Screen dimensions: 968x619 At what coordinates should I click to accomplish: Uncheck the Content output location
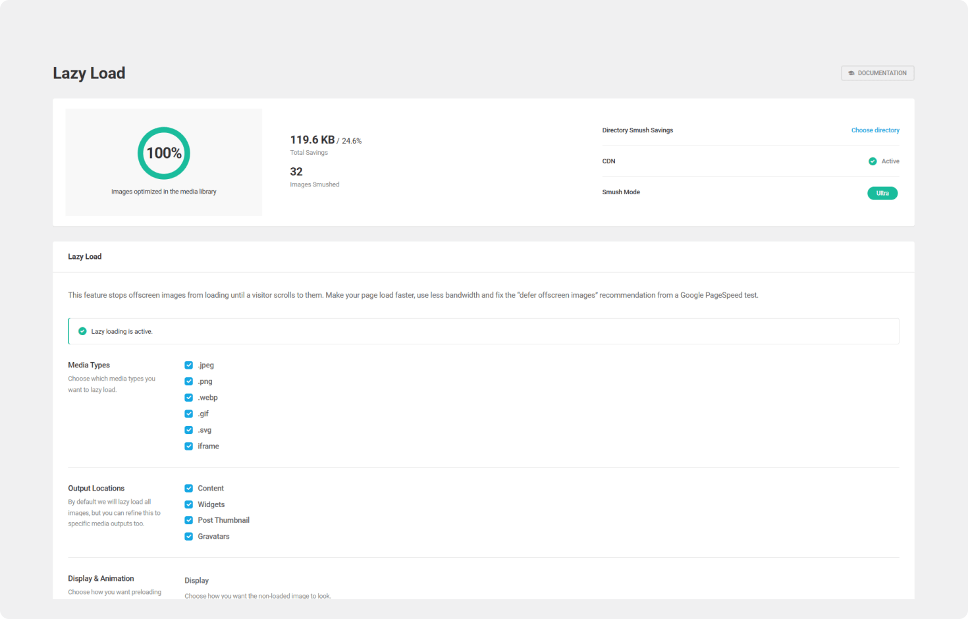click(189, 489)
